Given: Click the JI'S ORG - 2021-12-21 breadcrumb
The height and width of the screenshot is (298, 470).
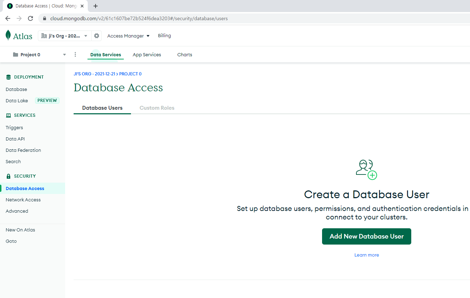Looking at the screenshot, I should 94,74.
